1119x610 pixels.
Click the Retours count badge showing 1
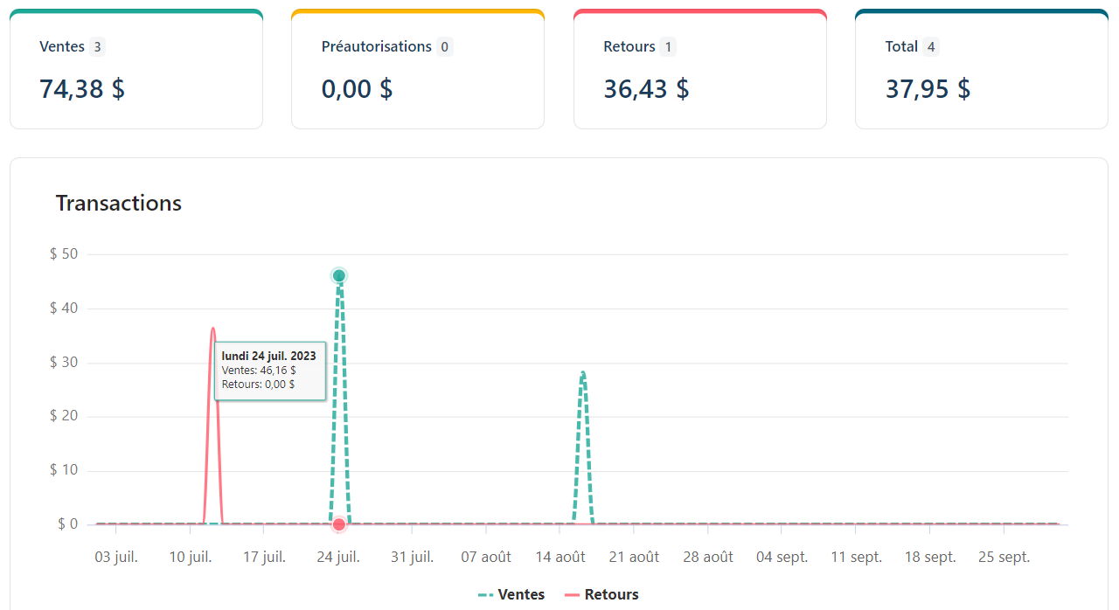pyautogui.click(x=669, y=47)
